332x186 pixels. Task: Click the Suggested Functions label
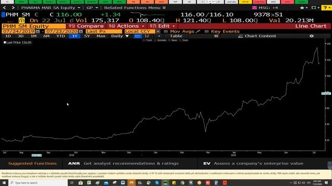coord(32,163)
